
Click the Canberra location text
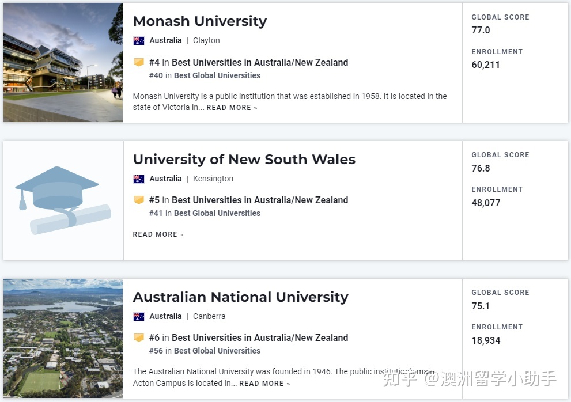coord(209,316)
